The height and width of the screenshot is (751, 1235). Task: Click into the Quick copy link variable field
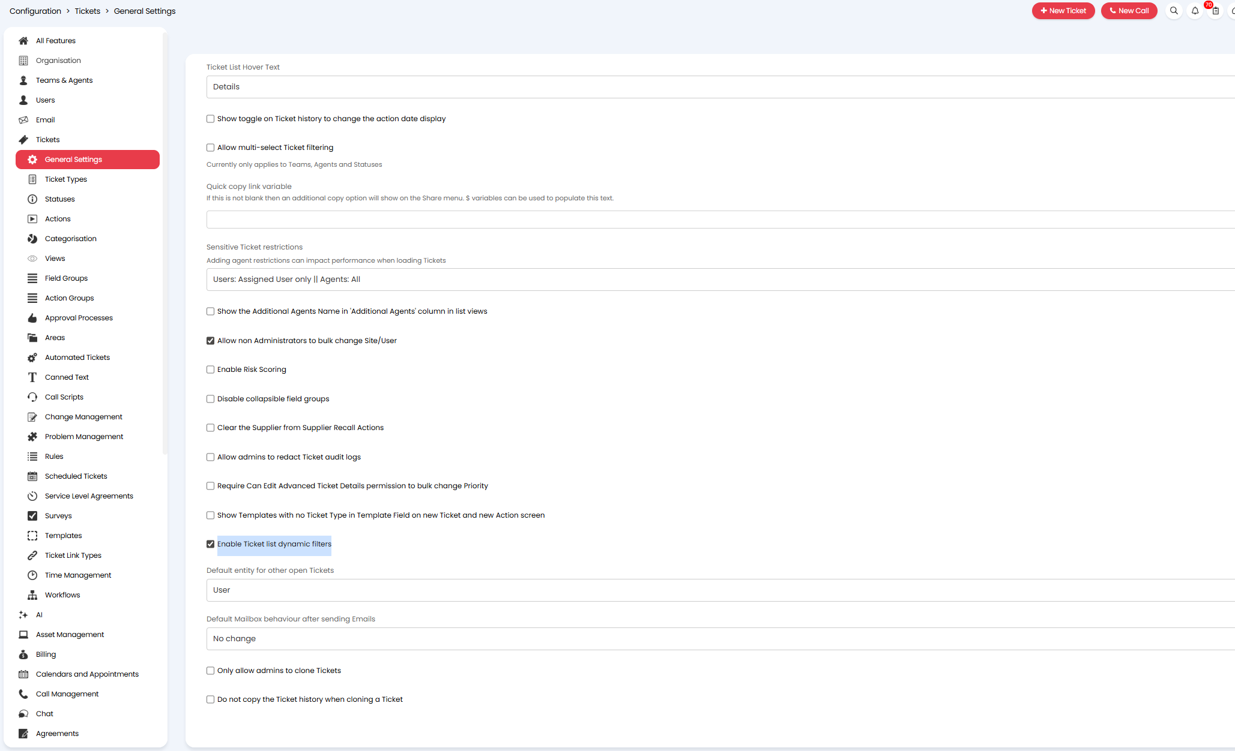[719, 220]
